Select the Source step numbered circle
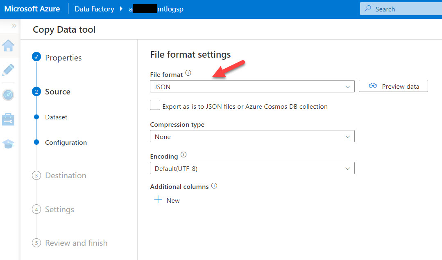442x260 pixels. click(x=36, y=92)
